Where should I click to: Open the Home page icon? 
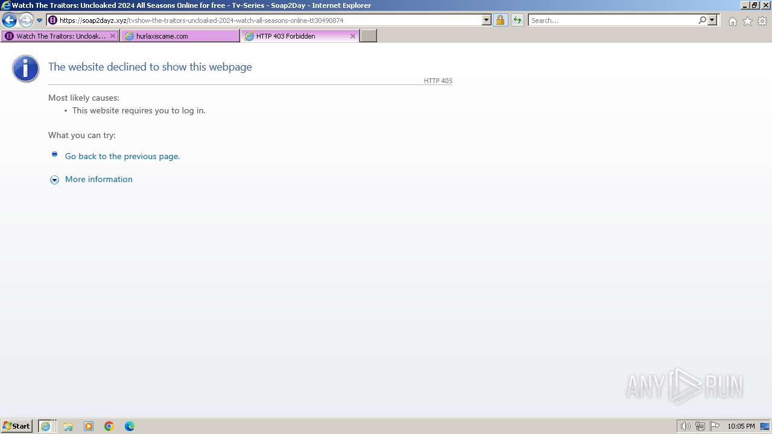732,21
